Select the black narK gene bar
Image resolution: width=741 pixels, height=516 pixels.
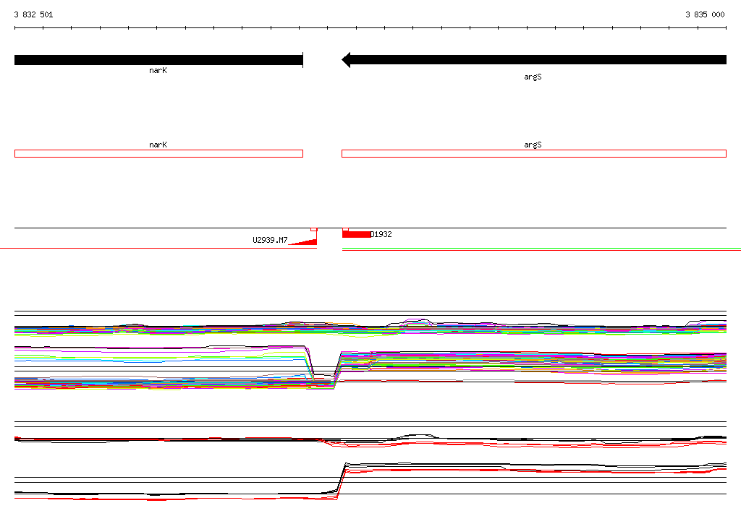(x=158, y=60)
